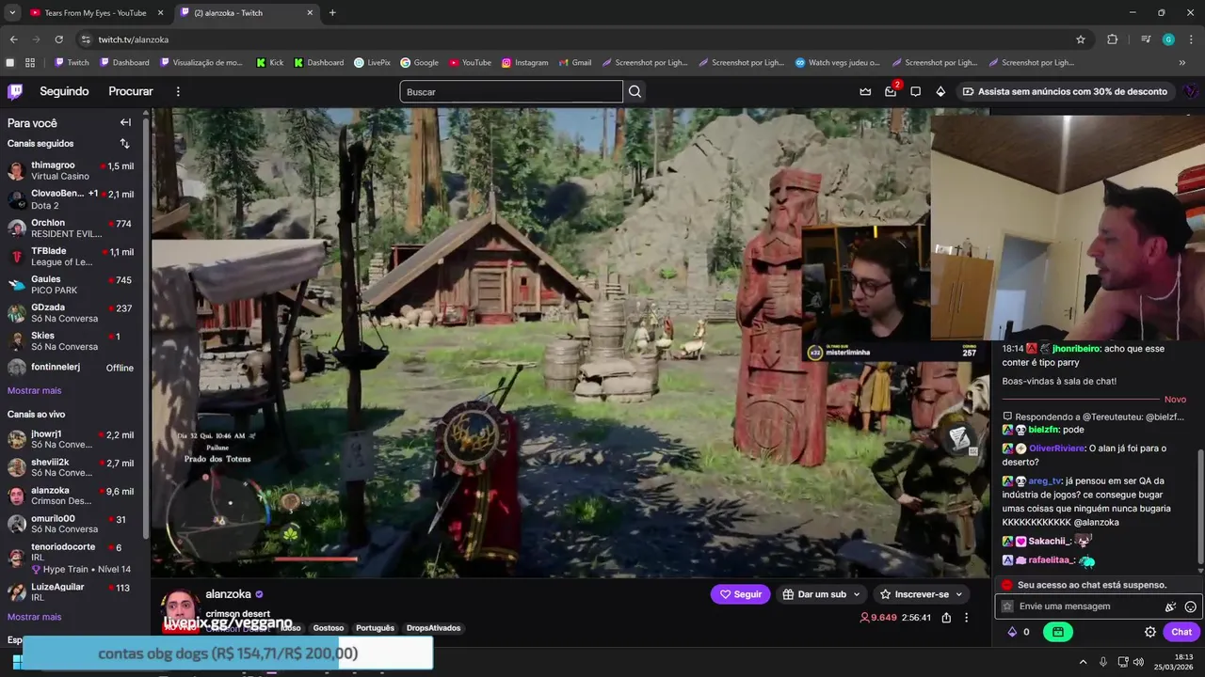Viewport: 1205px width, 677px height.
Task: Open the browser extensions puzzle icon
Action: (x=1113, y=39)
